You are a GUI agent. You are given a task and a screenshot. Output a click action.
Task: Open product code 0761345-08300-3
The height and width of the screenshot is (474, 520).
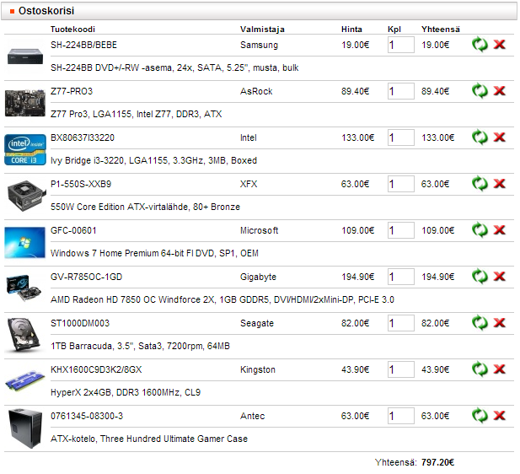87,416
